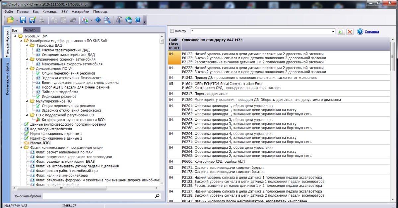The height and width of the screenshot is (208, 398).
Task: Switch to the Фильтр tab in the tree panel
Action: coord(32,30)
